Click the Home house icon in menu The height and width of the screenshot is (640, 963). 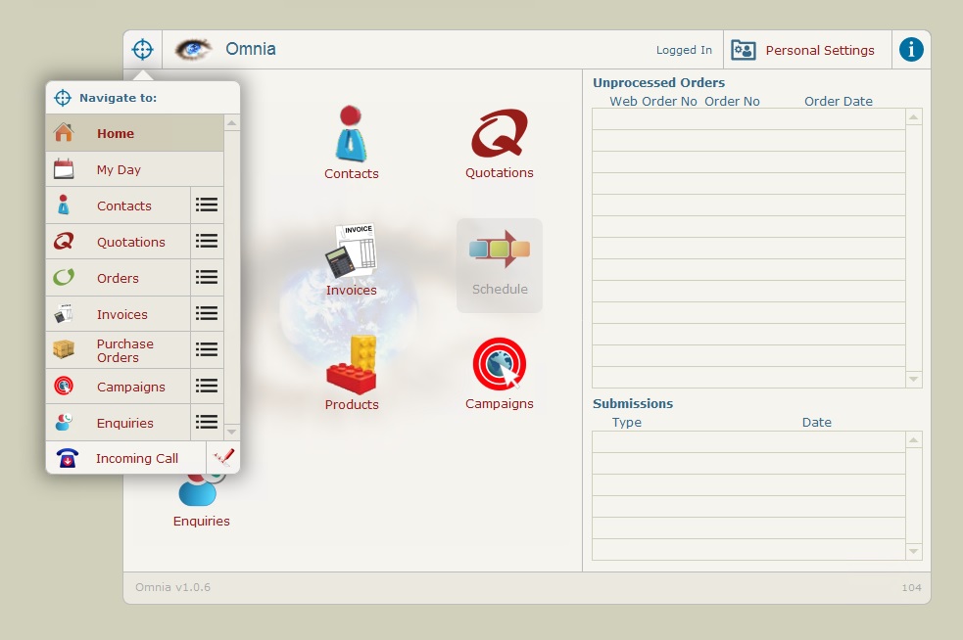(x=64, y=132)
